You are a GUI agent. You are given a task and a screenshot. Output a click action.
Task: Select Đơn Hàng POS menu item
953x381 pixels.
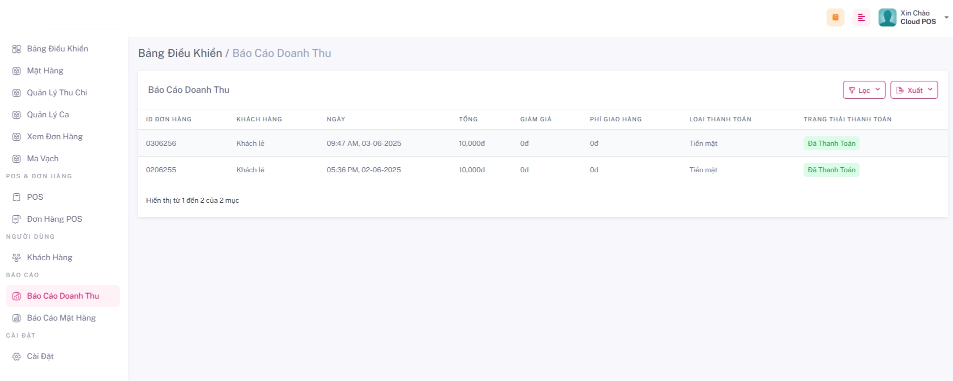(x=54, y=219)
